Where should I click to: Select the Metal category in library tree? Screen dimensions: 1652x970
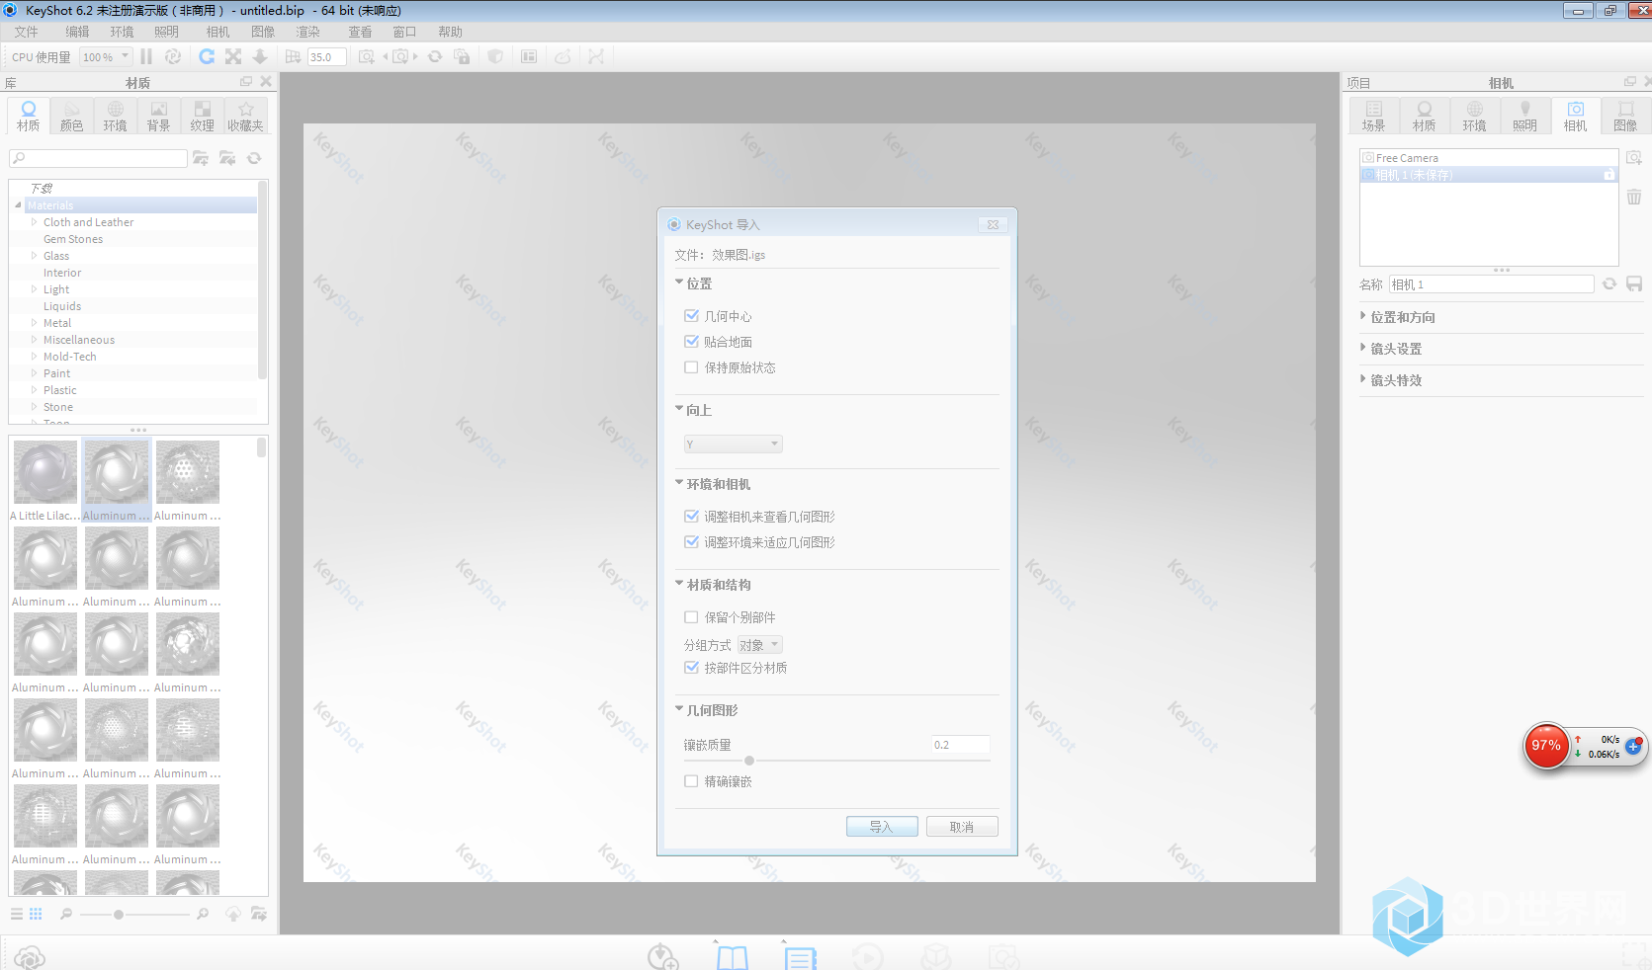[x=57, y=323]
